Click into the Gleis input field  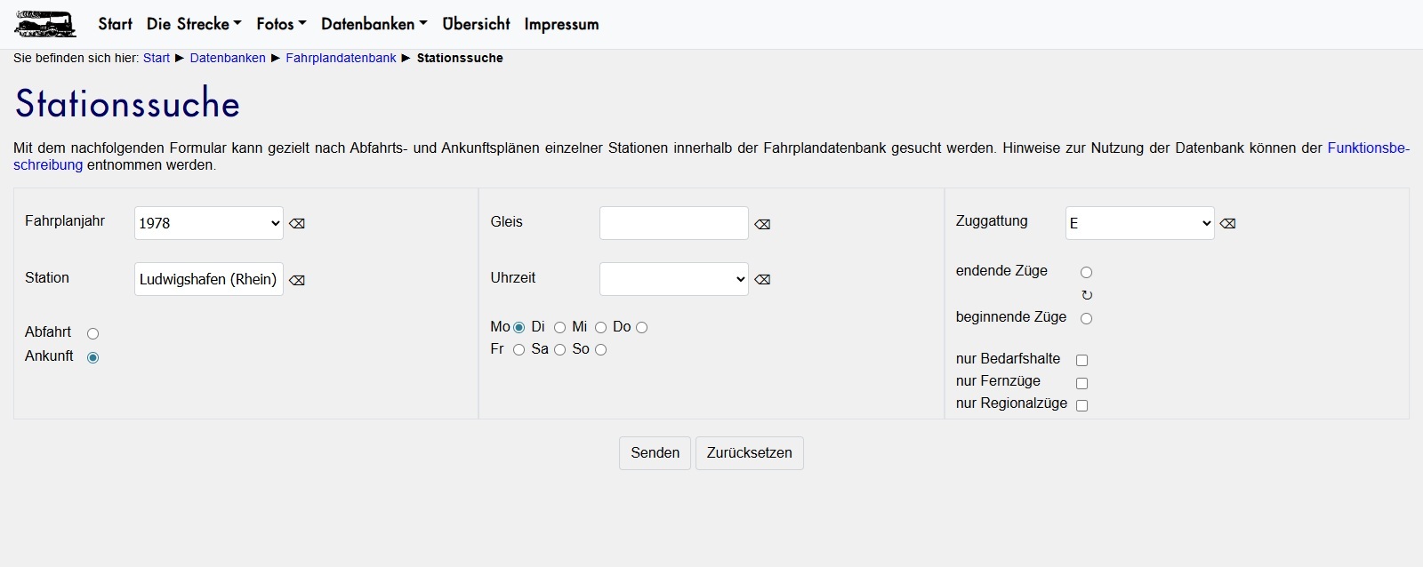point(673,223)
